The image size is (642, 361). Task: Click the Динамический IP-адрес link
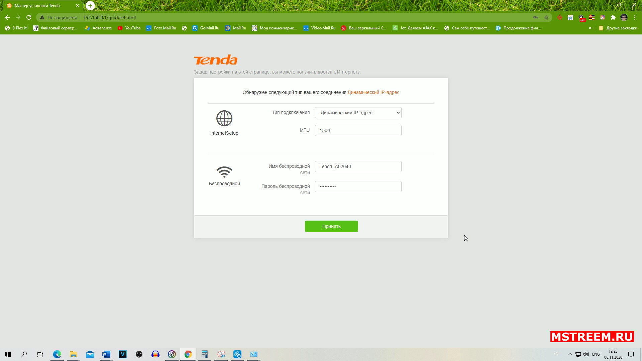[373, 92]
